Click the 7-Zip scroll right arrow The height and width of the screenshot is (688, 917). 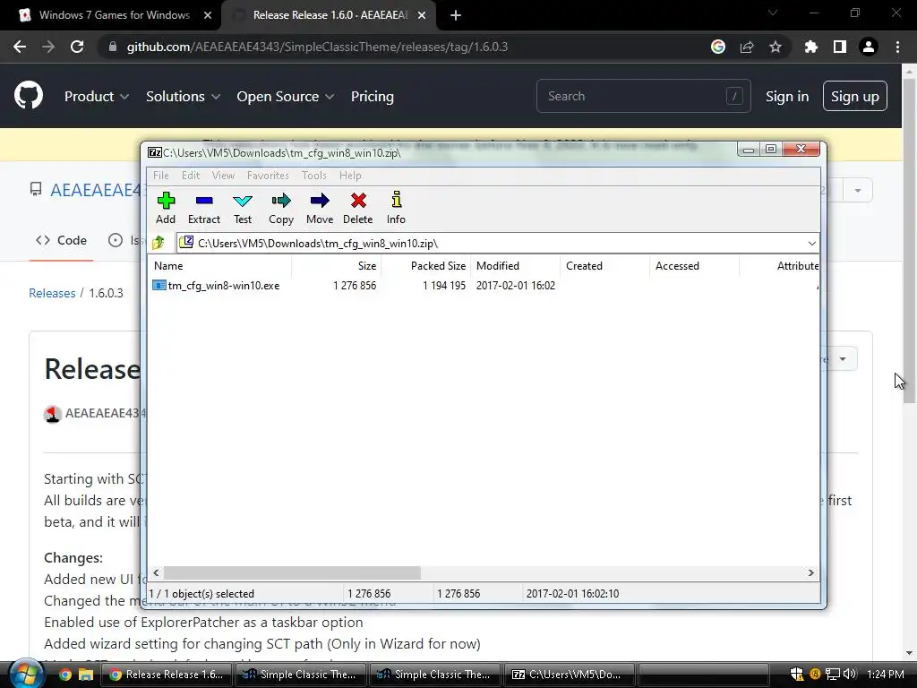810,572
